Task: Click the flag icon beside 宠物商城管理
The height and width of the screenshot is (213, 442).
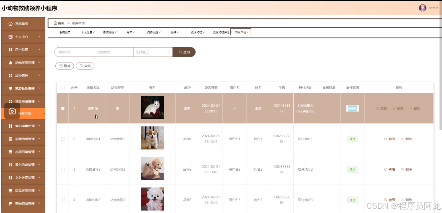Action: coord(11,204)
